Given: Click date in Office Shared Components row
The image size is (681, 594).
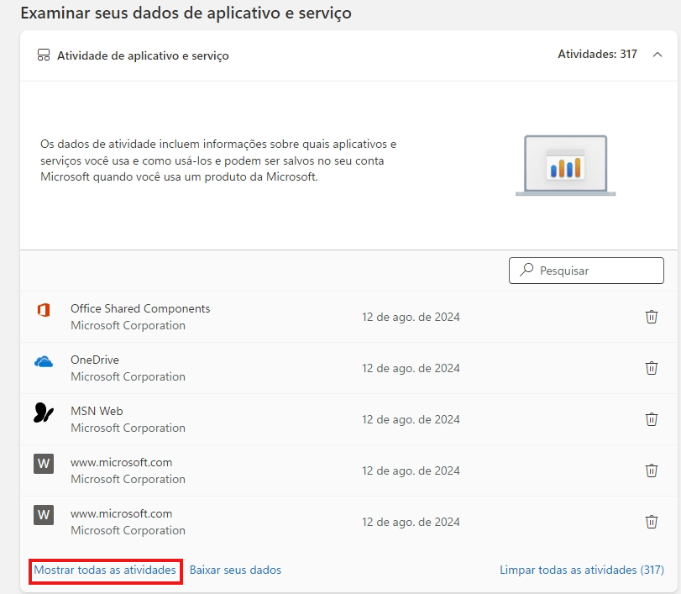Looking at the screenshot, I should click(x=411, y=317).
